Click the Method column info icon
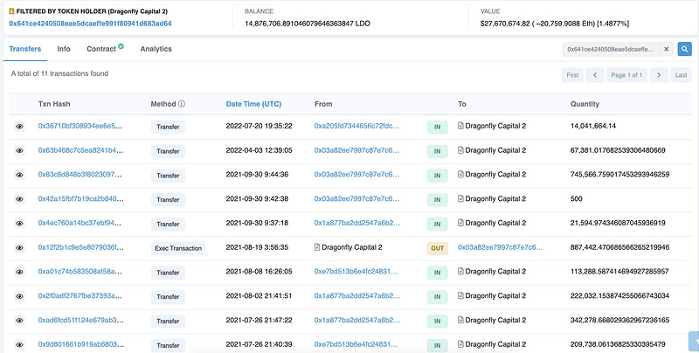Screen dimensions: 699x353 click(182, 104)
